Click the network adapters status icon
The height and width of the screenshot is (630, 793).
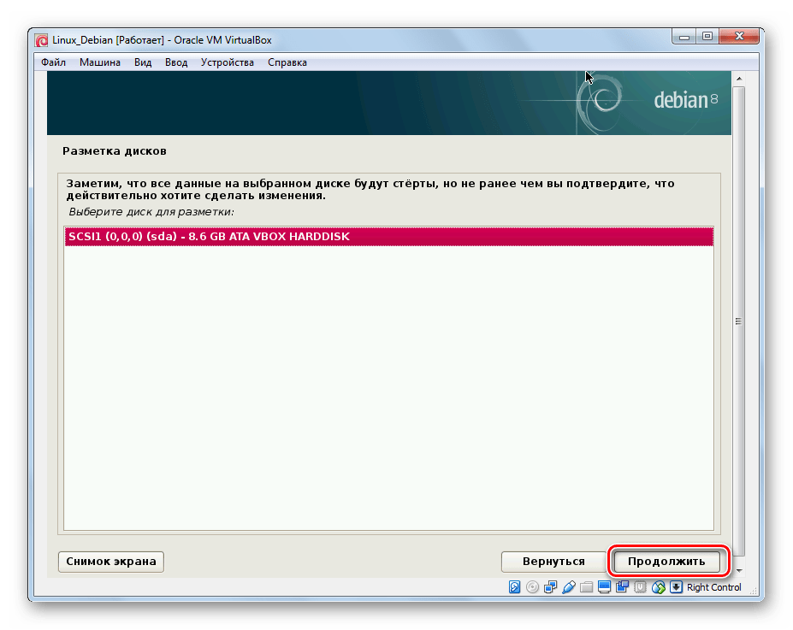point(550,587)
